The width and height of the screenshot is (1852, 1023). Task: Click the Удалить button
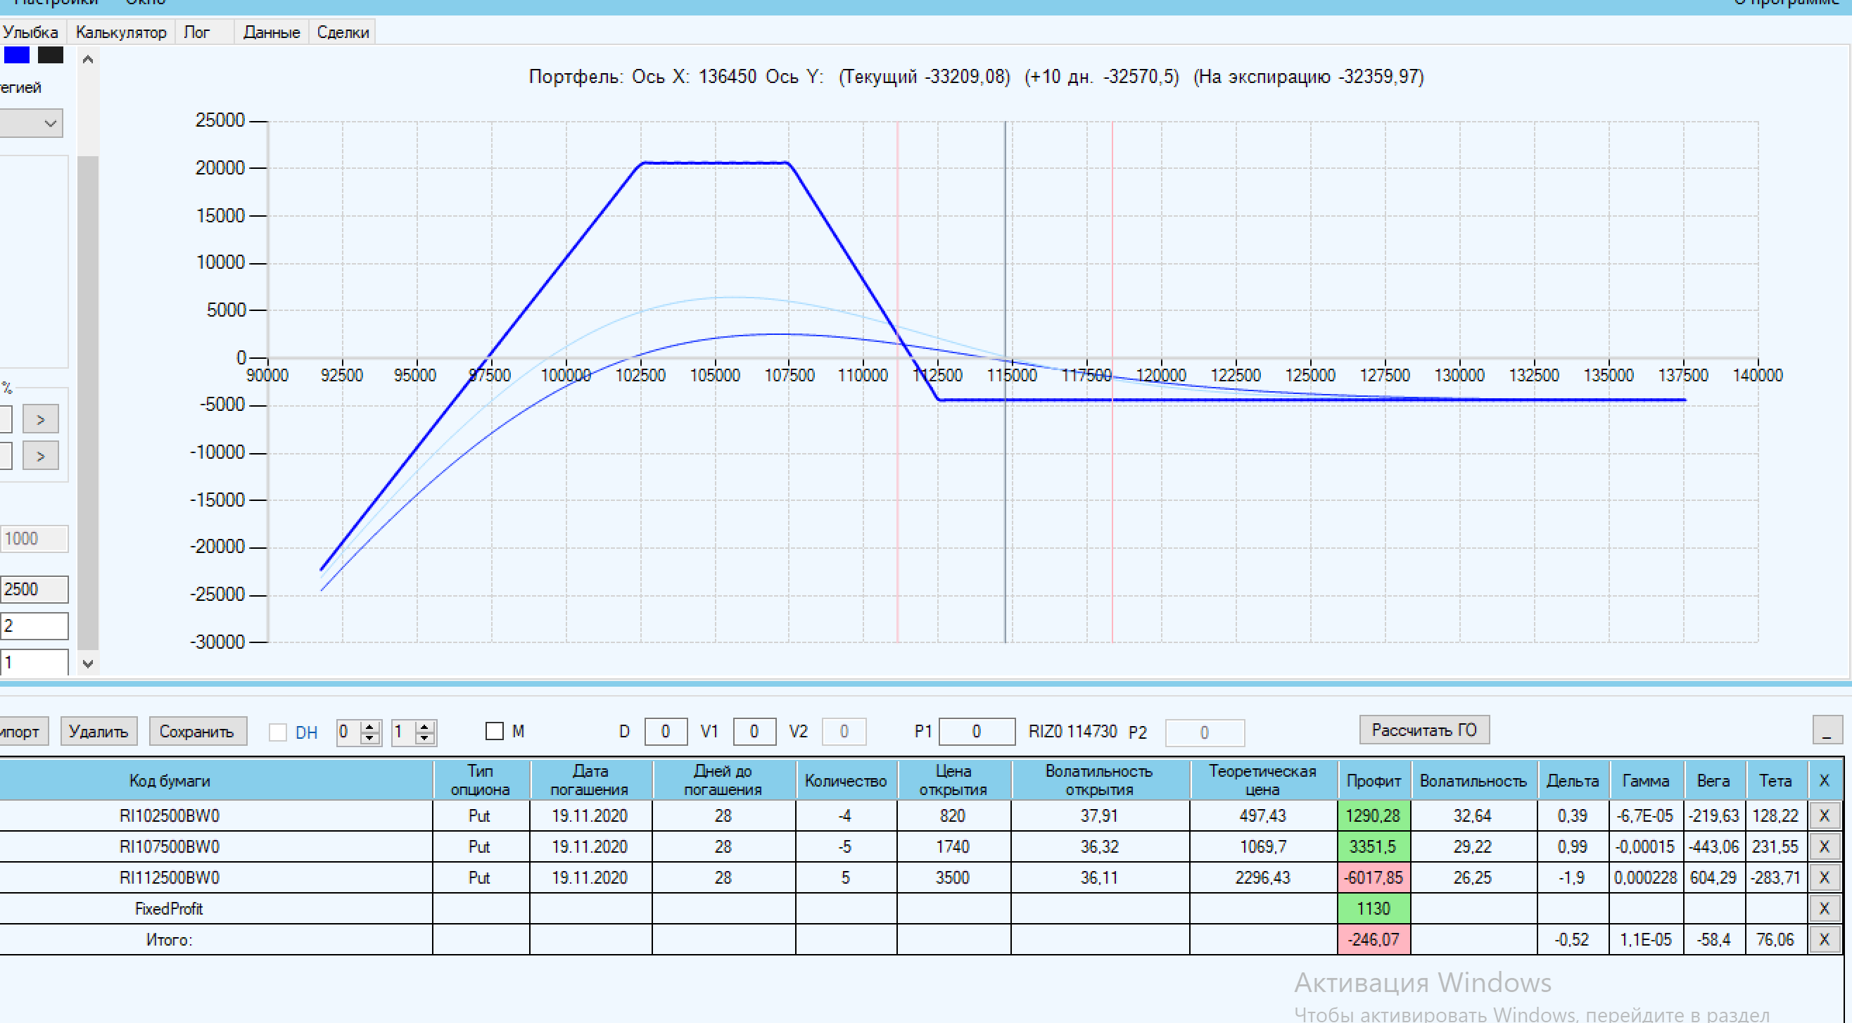pos(99,731)
